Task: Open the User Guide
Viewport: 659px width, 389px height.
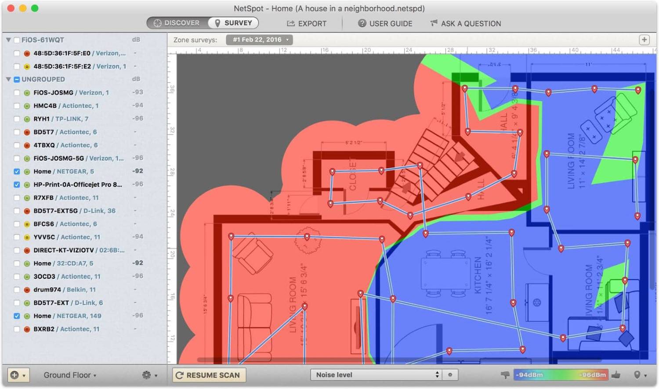Action: (385, 24)
